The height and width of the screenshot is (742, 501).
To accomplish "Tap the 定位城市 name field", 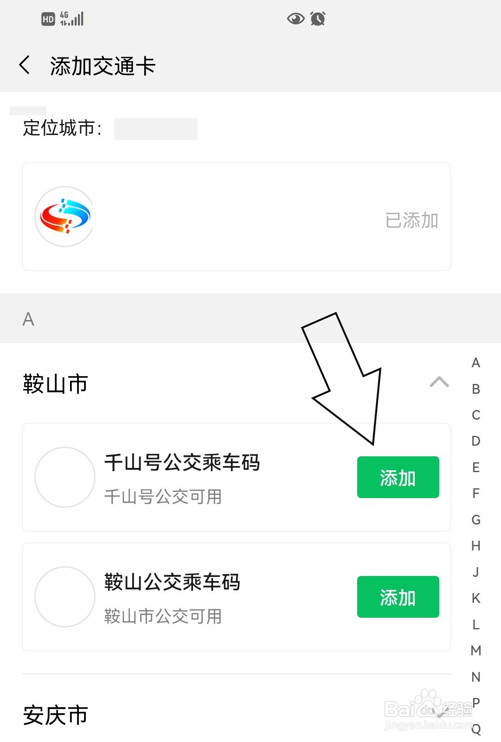I will tap(156, 128).
